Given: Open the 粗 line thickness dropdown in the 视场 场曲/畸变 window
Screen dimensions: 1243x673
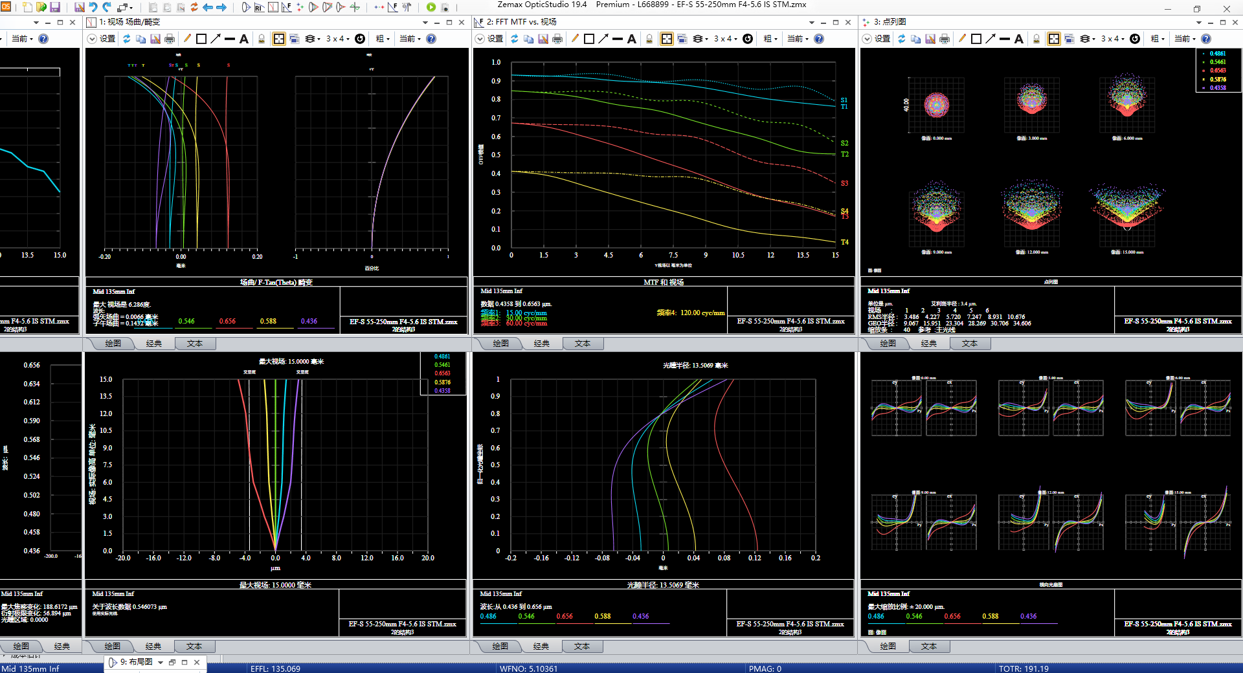Looking at the screenshot, I should pyautogui.click(x=383, y=39).
